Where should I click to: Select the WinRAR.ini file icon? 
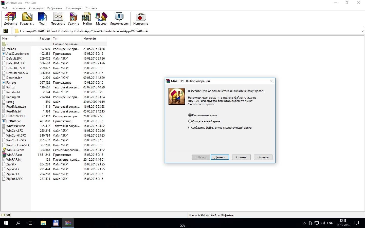4,159
